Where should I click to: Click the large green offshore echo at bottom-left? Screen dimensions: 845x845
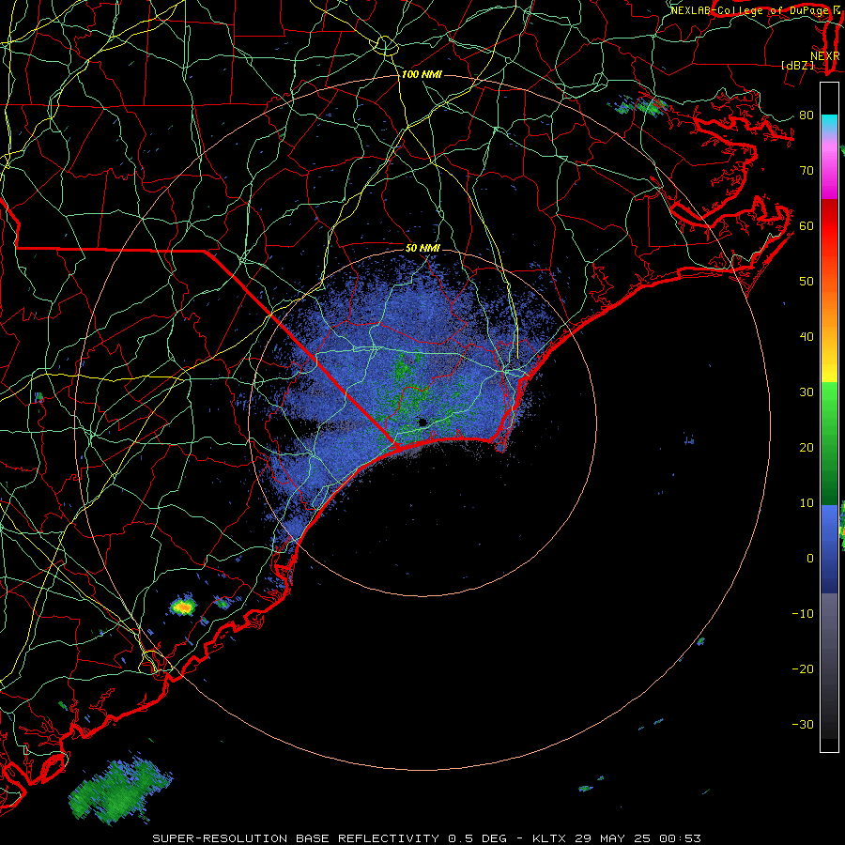(121, 790)
